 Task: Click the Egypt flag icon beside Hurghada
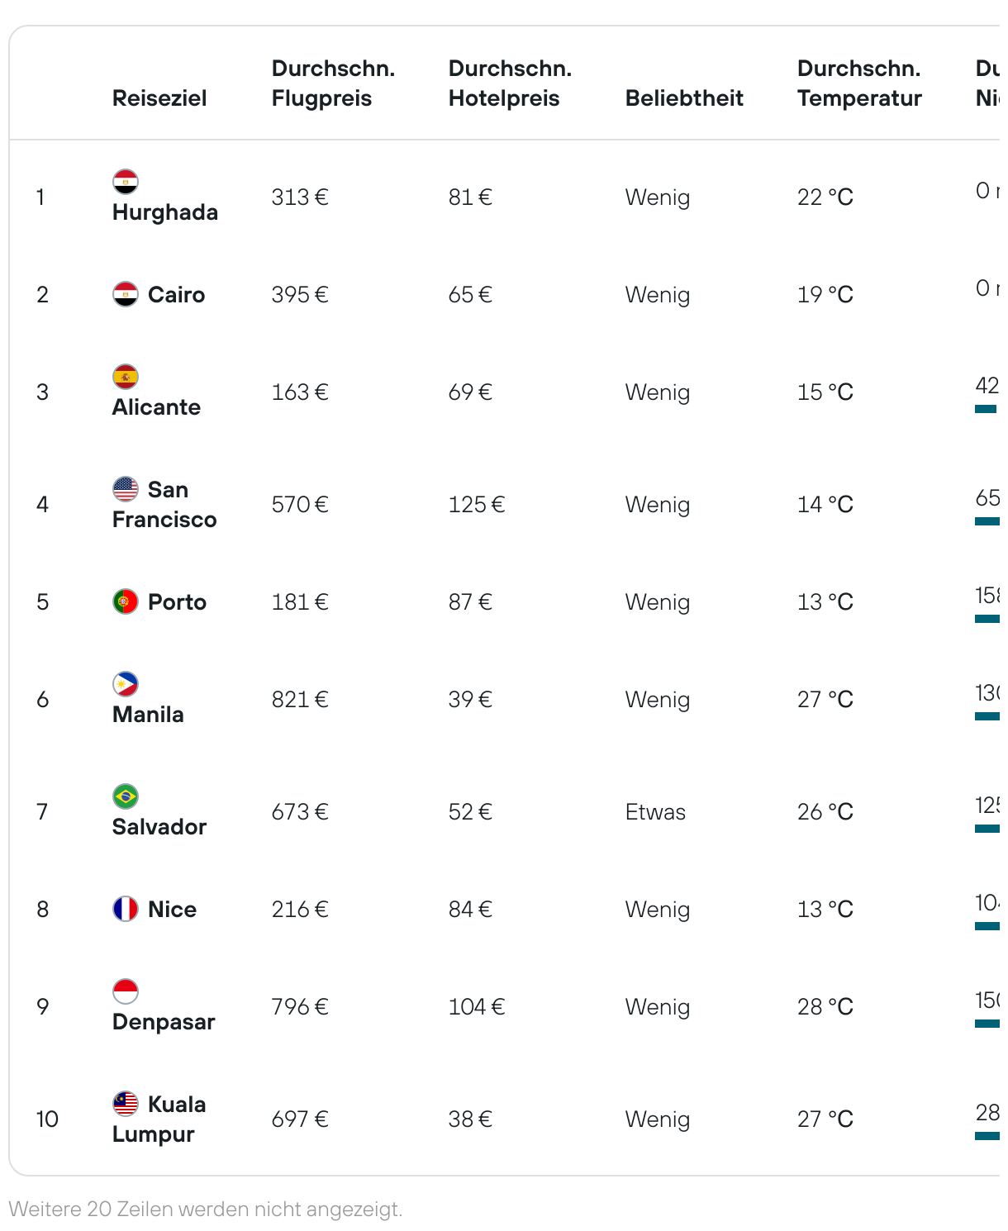point(126,182)
